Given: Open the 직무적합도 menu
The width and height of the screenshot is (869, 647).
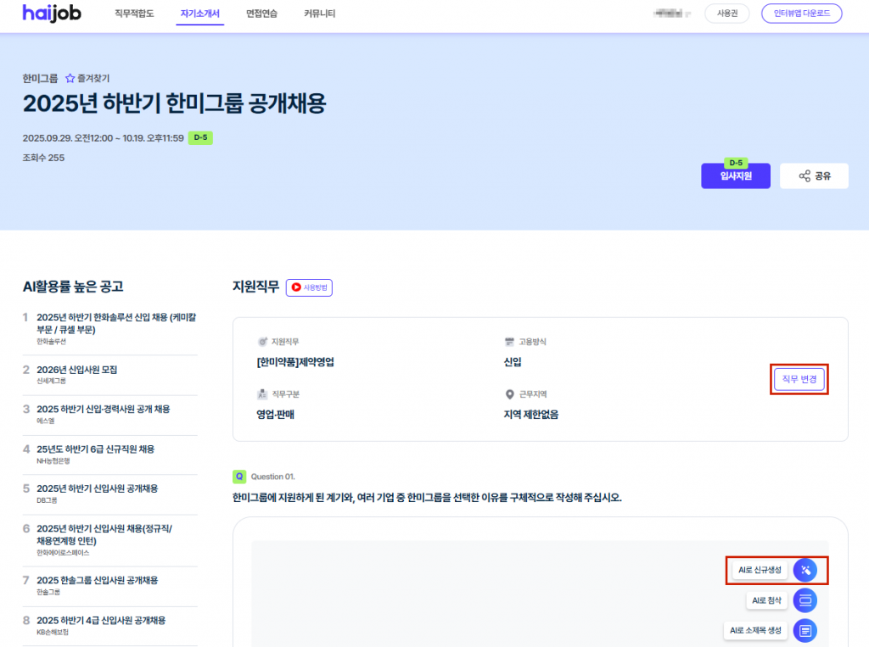Looking at the screenshot, I should pyautogui.click(x=134, y=14).
